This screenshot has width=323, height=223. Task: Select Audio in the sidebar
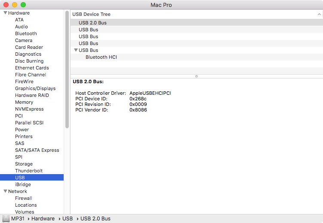click(x=21, y=27)
